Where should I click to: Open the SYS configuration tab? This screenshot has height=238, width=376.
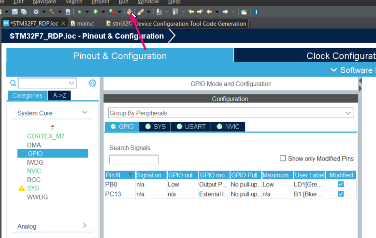(x=155, y=127)
